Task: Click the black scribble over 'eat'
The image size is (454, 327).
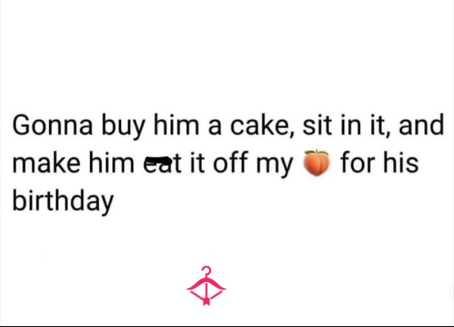Action: pos(158,160)
